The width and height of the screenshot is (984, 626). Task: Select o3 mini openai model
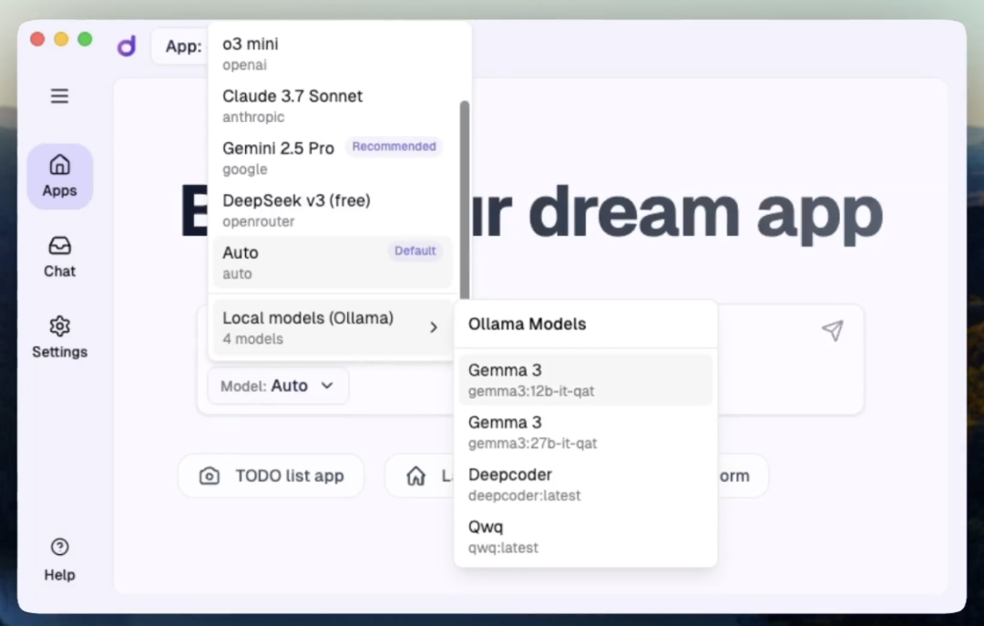[333, 54]
